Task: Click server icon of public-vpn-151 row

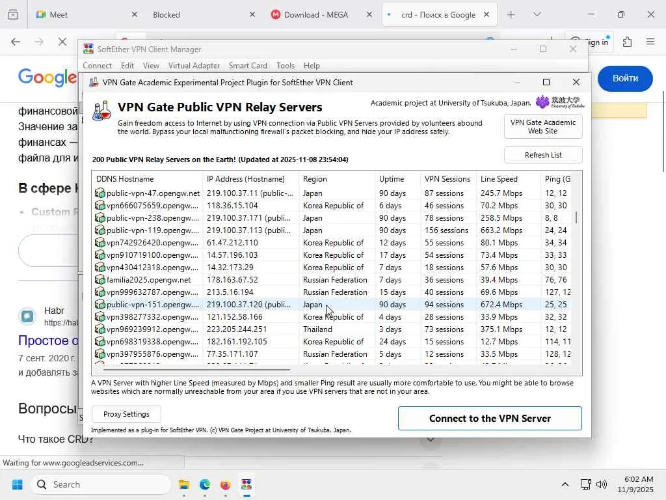Action: (x=100, y=304)
